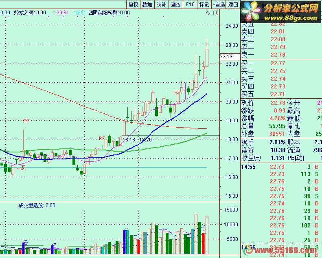
Task: Click the 涨幅 percent value 4.26%
Action: pyautogui.click(x=278, y=119)
